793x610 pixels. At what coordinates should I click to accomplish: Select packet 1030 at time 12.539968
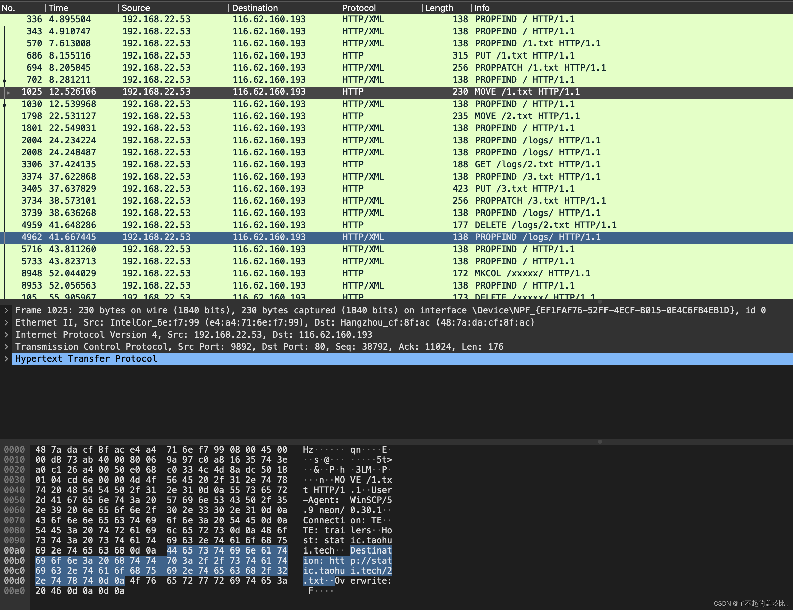396,104
